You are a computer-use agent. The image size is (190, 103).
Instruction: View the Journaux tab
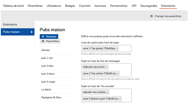tap(100, 6)
